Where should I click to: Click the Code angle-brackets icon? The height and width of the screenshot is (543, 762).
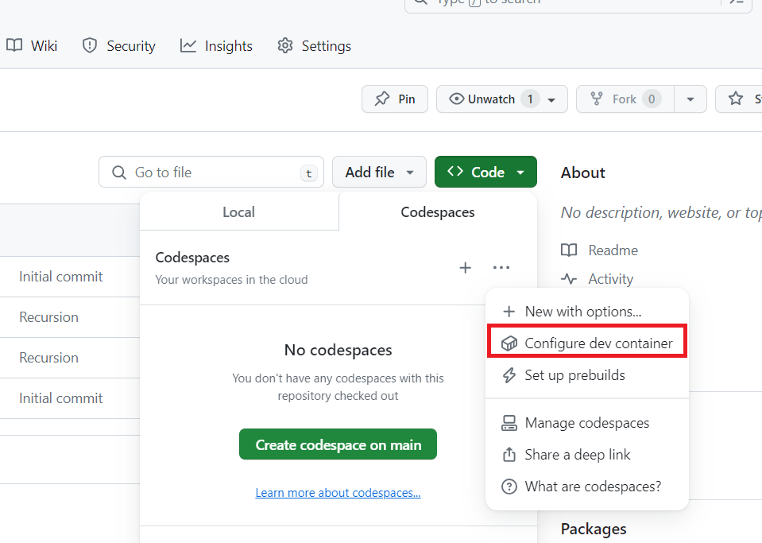[x=455, y=171]
